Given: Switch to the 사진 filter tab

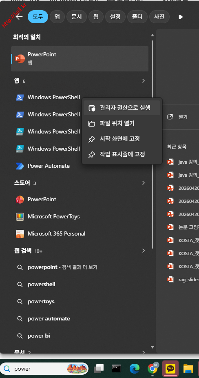Looking at the screenshot, I should coord(159,17).
